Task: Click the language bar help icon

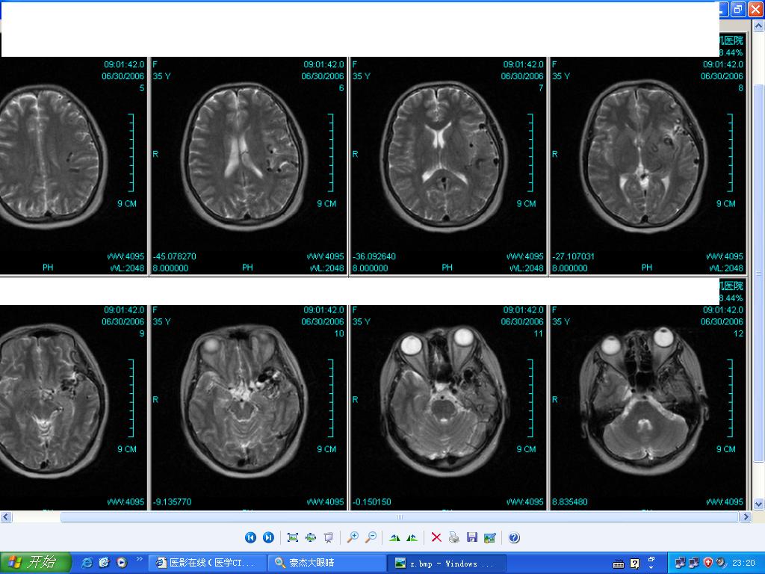Action: point(635,564)
